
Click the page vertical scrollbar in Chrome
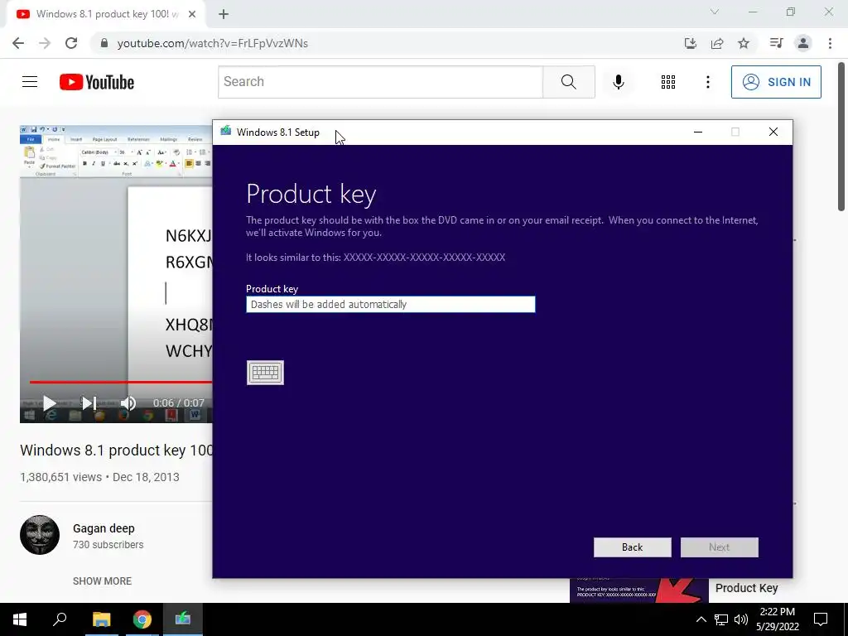[x=841, y=137]
